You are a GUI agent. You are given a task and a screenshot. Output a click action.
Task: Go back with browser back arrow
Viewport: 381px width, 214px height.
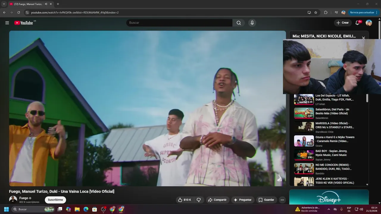tap(4, 12)
